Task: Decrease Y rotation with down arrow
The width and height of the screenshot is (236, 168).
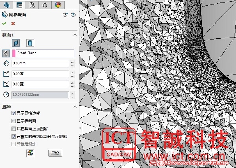Action: [x=72, y=86]
